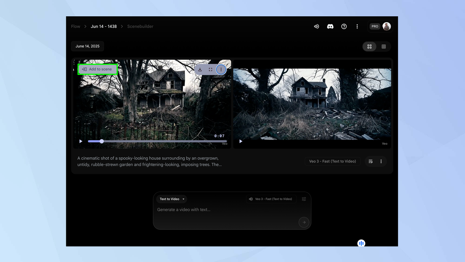
Task: Click the speaker volume icon in header
Action: 317,26
